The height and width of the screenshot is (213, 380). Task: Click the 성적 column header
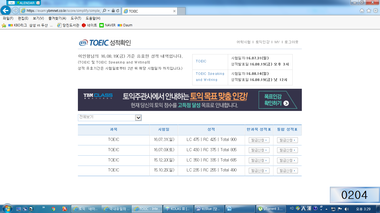[x=211, y=130]
